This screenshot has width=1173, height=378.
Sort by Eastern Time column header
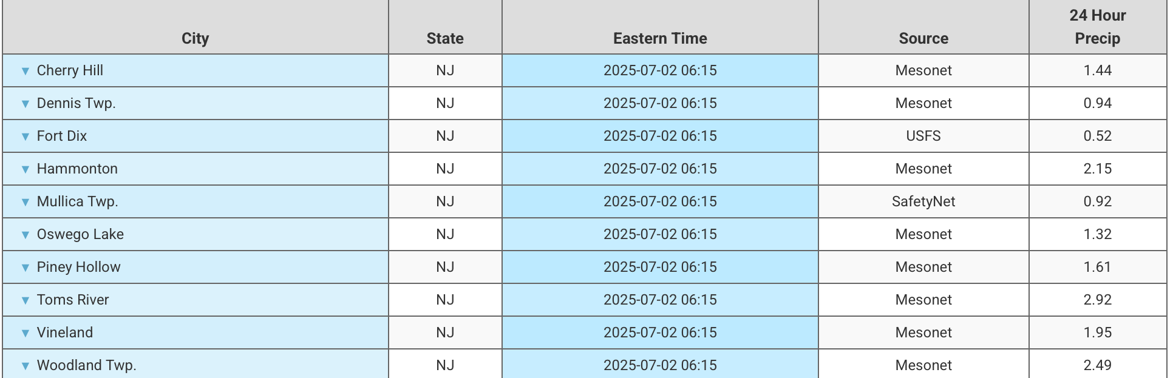pyautogui.click(x=660, y=38)
